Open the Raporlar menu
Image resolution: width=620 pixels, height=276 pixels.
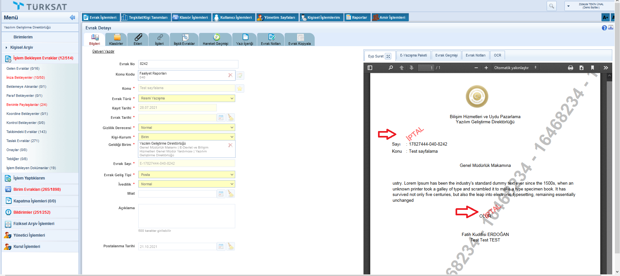(x=357, y=17)
